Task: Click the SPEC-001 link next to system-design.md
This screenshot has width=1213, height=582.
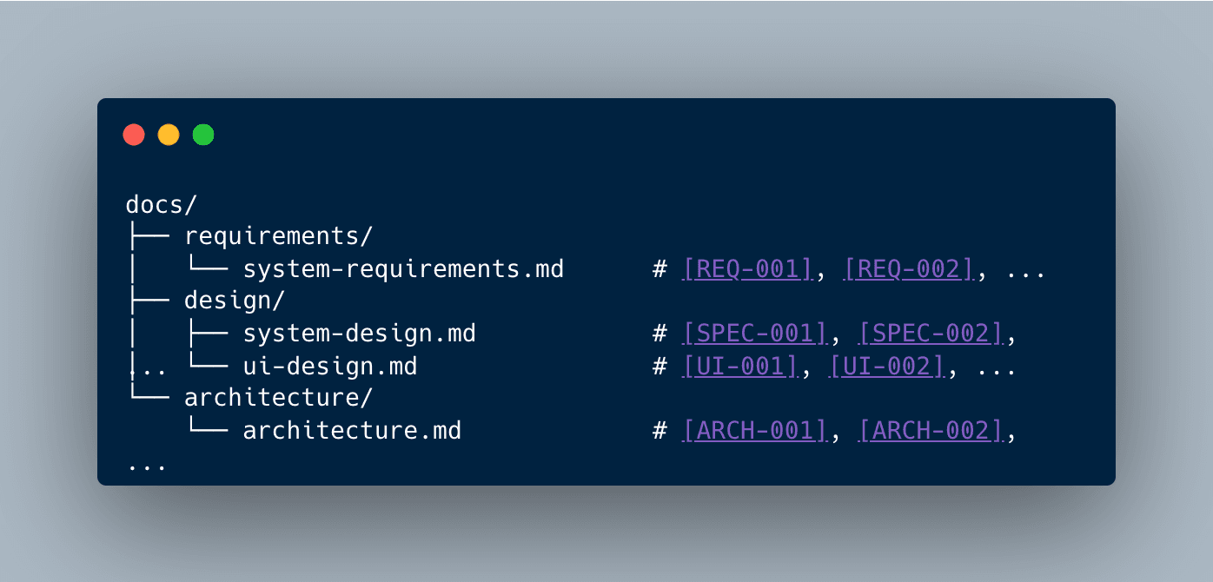Action: point(752,333)
